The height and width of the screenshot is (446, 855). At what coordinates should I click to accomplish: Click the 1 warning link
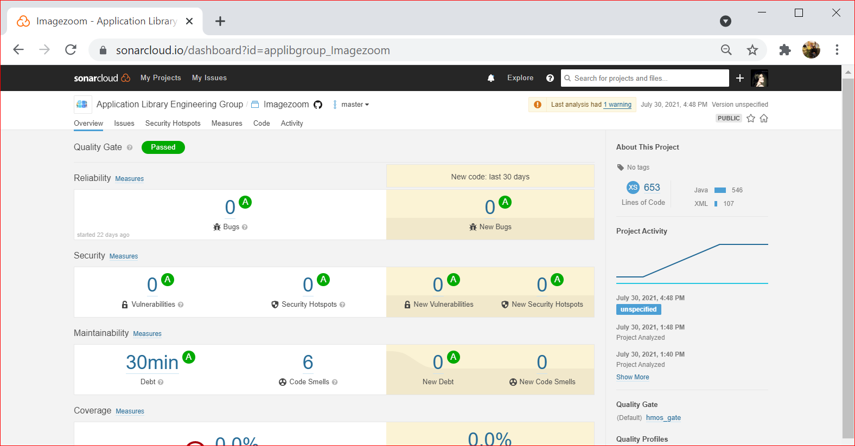(617, 105)
